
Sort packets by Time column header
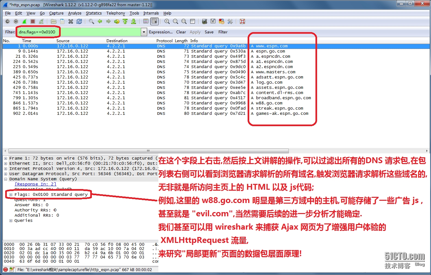point(27,41)
